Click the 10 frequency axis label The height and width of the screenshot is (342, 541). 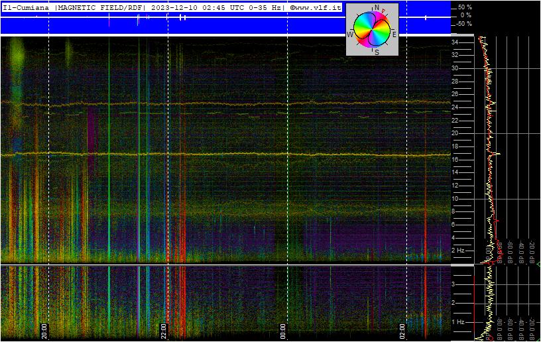click(x=455, y=198)
